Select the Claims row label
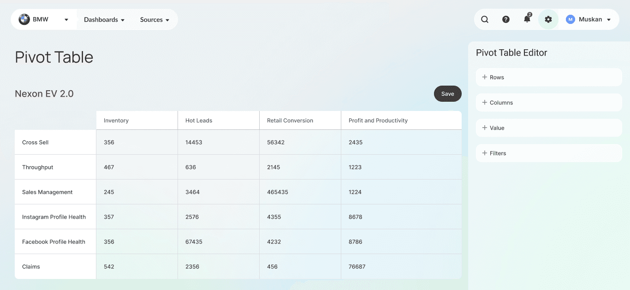The width and height of the screenshot is (630, 290). [x=55, y=267]
